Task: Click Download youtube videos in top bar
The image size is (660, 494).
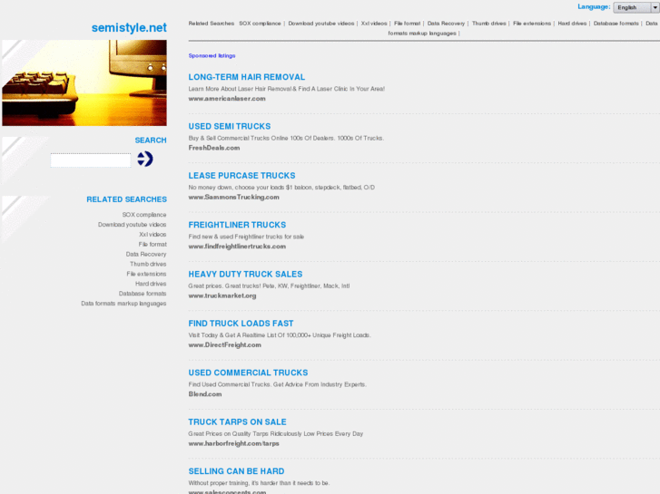Action: pyautogui.click(x=321, y=24)
